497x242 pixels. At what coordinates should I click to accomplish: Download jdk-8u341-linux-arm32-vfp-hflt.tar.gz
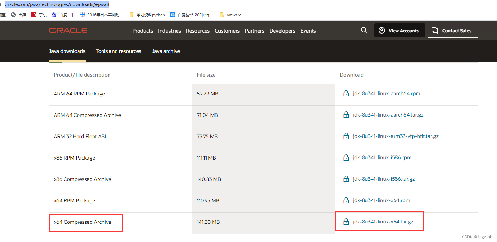point(396,136)
